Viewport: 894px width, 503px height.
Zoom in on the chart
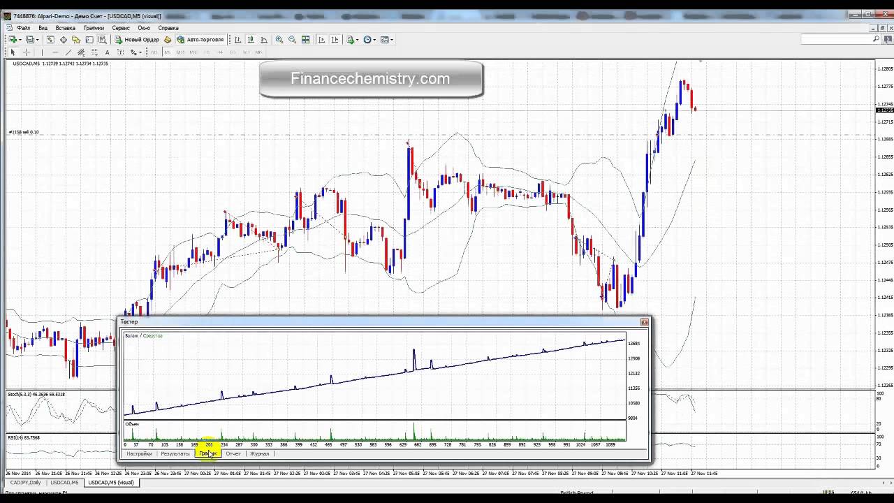click(x=279, y=40)
